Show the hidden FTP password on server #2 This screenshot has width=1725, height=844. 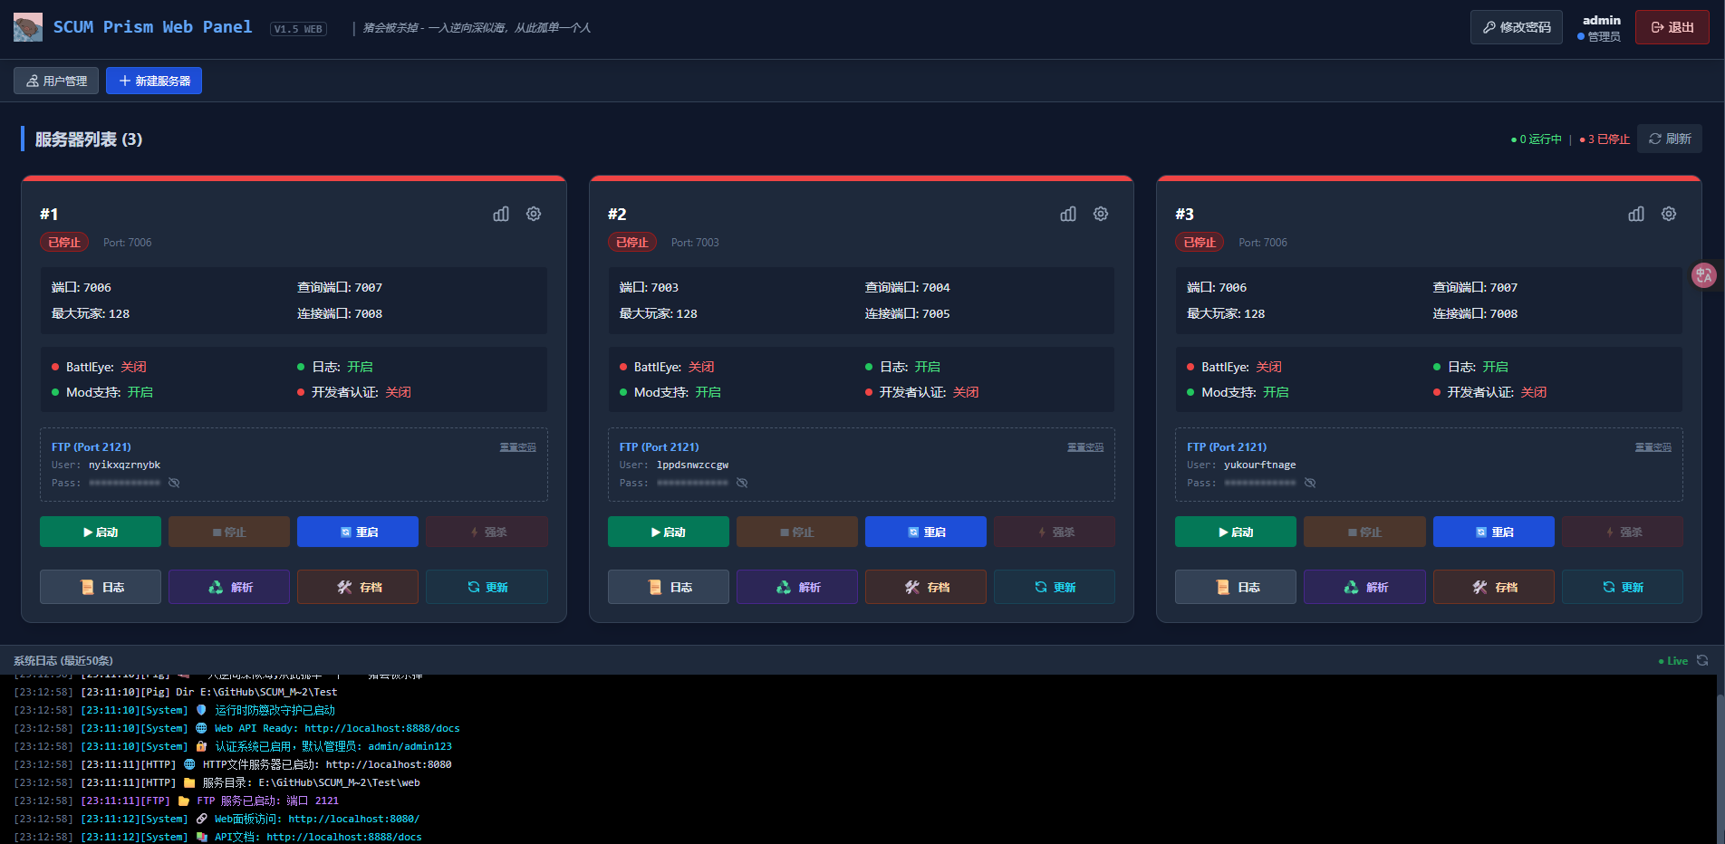[x=742, y=483]
